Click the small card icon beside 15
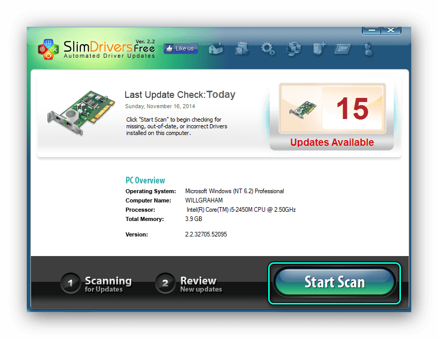 303,110
